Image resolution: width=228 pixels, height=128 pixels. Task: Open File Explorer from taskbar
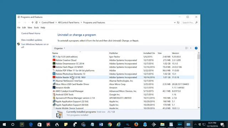point(162,124)
